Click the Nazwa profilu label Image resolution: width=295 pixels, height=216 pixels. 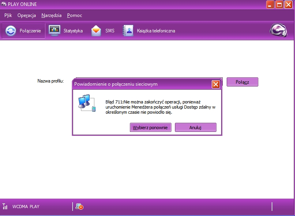tap(51, 81)
